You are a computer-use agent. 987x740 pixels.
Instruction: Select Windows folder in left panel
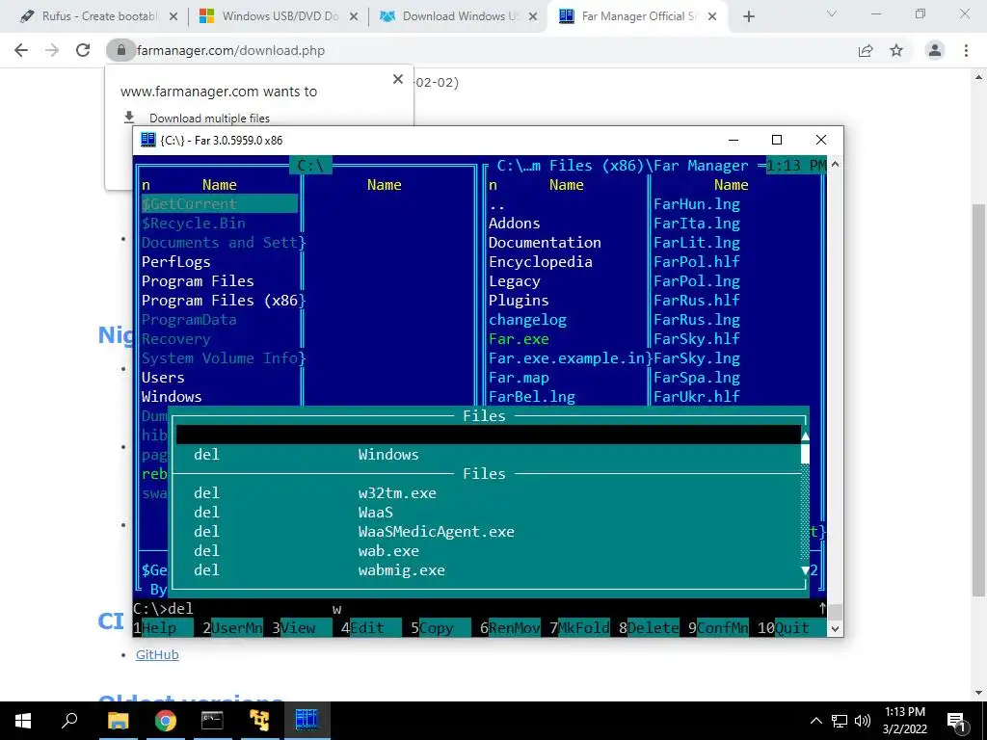click(x=172, y=397)
